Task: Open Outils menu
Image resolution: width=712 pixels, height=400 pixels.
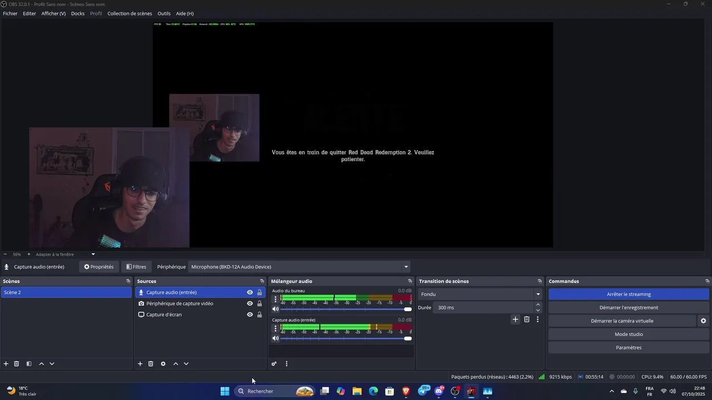Action: tap(164, 13)
